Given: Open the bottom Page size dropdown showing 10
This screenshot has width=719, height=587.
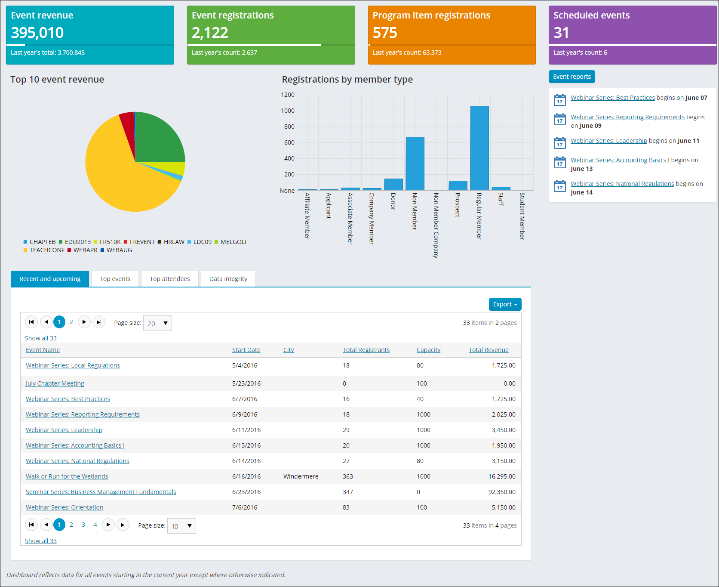Looking at the screenshot, I should [x=181, y=526].
